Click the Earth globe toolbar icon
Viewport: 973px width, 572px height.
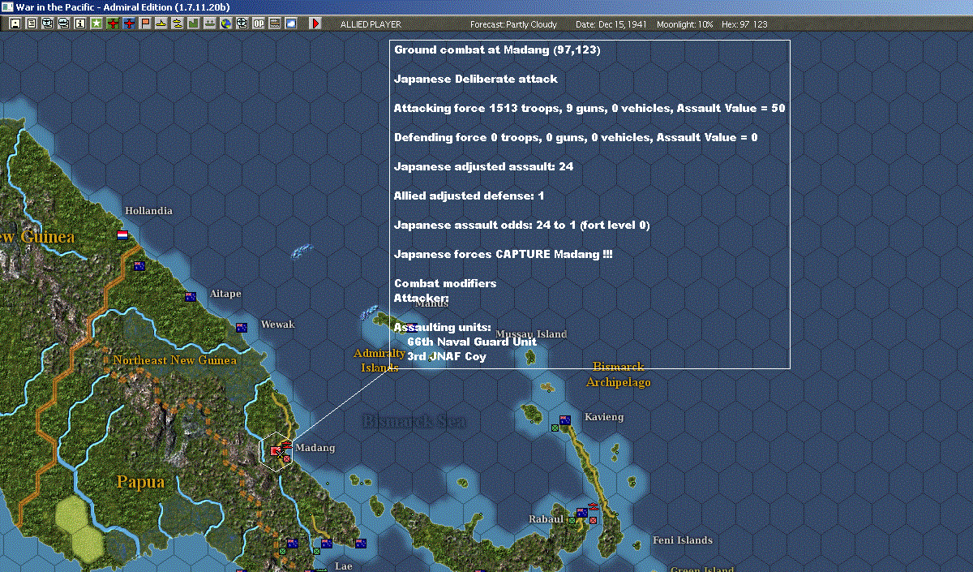point(226,24)
